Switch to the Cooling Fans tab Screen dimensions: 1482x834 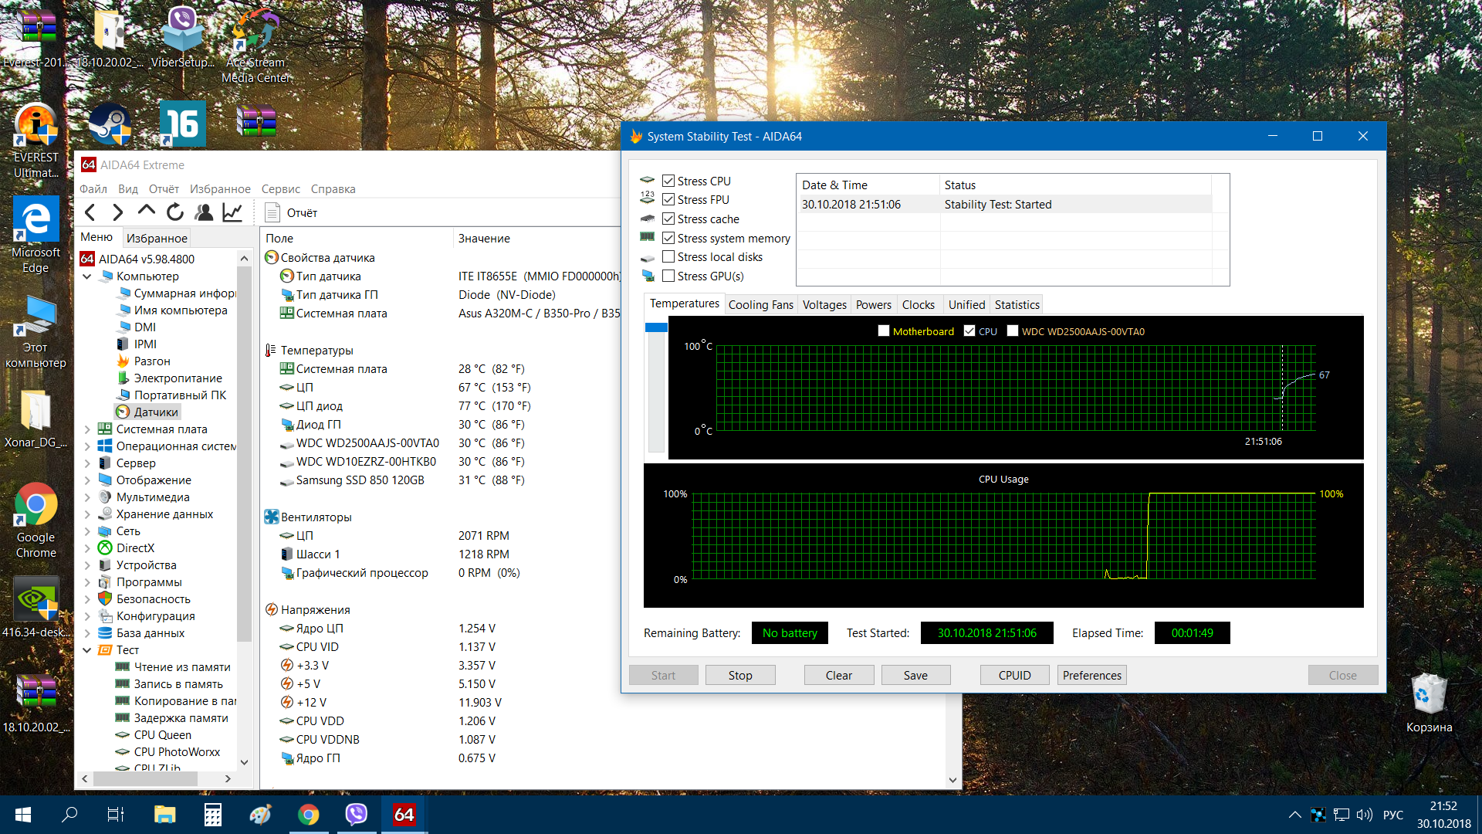point(760,305)
